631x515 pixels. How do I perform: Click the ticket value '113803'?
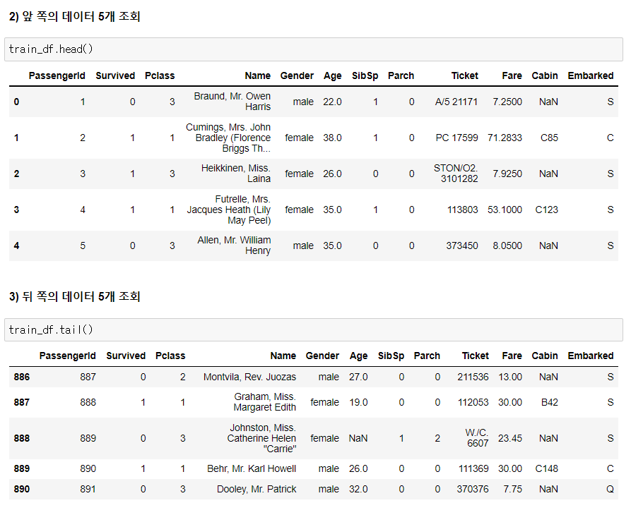[x=463, y=210]
